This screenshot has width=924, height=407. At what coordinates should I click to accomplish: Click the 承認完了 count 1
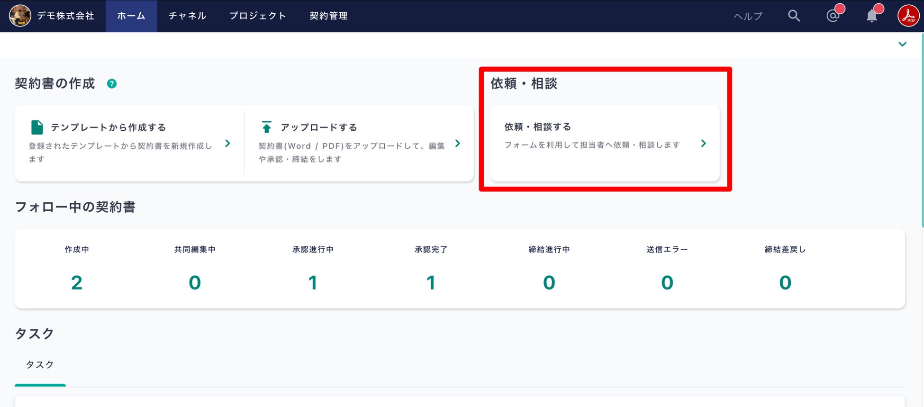point(431,283)
